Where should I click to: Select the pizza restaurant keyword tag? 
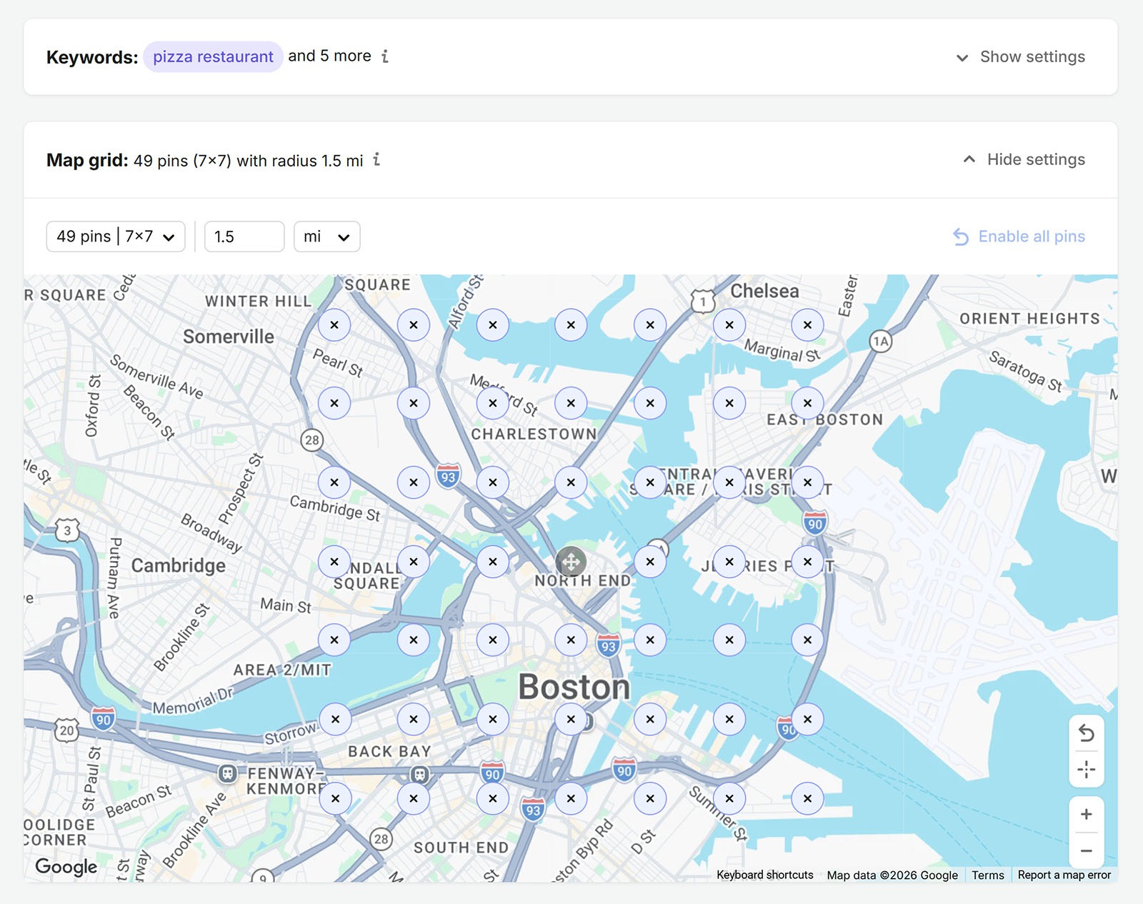213,56
